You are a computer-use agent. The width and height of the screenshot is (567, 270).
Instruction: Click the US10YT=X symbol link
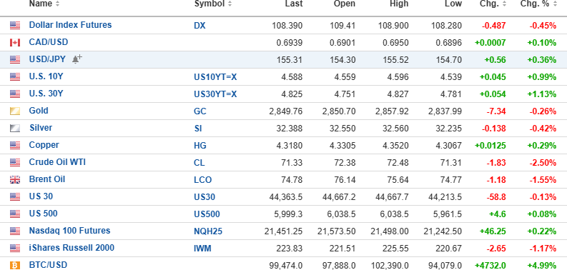[x=215, y=76]
